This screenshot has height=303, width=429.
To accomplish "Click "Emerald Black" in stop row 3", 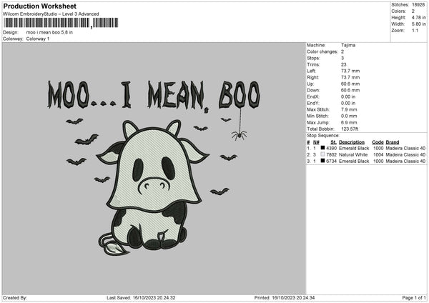I will (354, 162).
